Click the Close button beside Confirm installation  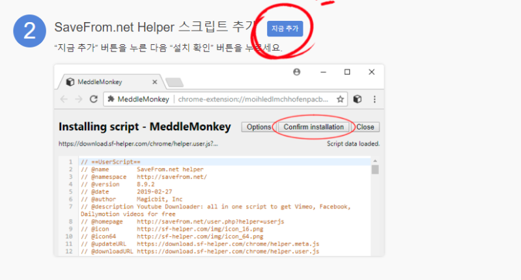click(365, 127)
